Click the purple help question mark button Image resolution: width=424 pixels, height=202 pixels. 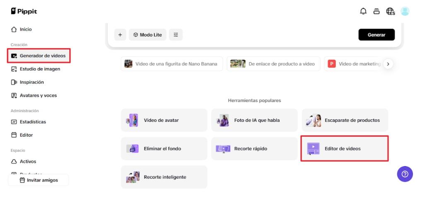point(405,174)
